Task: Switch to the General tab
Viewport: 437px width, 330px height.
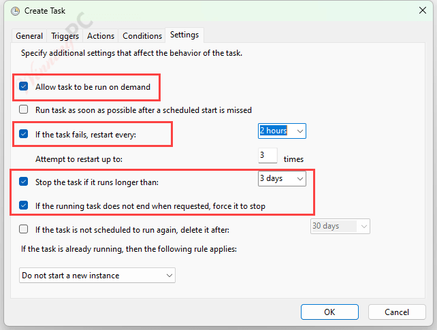Action: point(29,36)
